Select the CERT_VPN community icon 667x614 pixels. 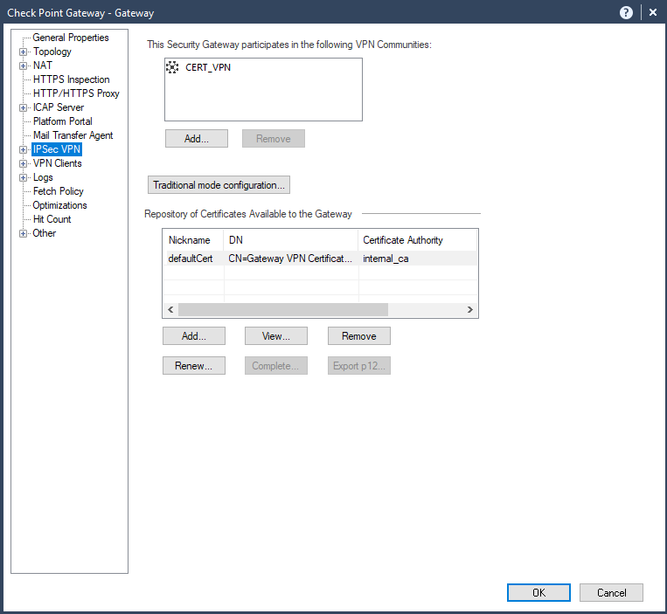point(172,67)
